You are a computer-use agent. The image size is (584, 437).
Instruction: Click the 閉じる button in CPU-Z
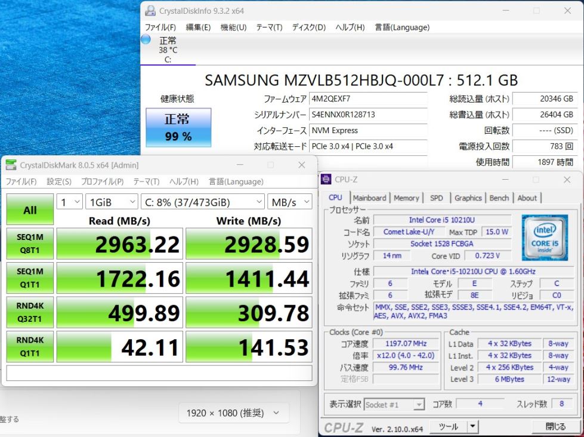[x=555, y=426]
